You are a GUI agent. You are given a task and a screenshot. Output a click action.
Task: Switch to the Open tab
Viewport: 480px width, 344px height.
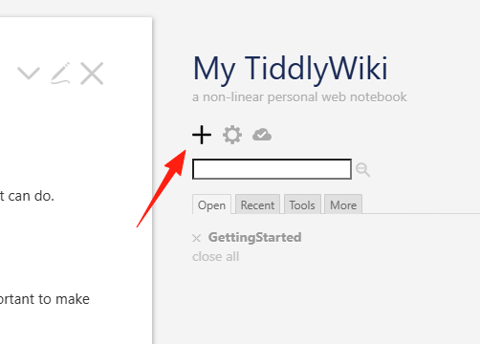211,204
